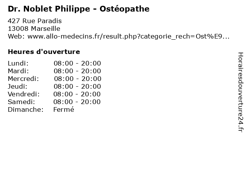Click Lundi's 08:00 - 20:00 hours

77,63
